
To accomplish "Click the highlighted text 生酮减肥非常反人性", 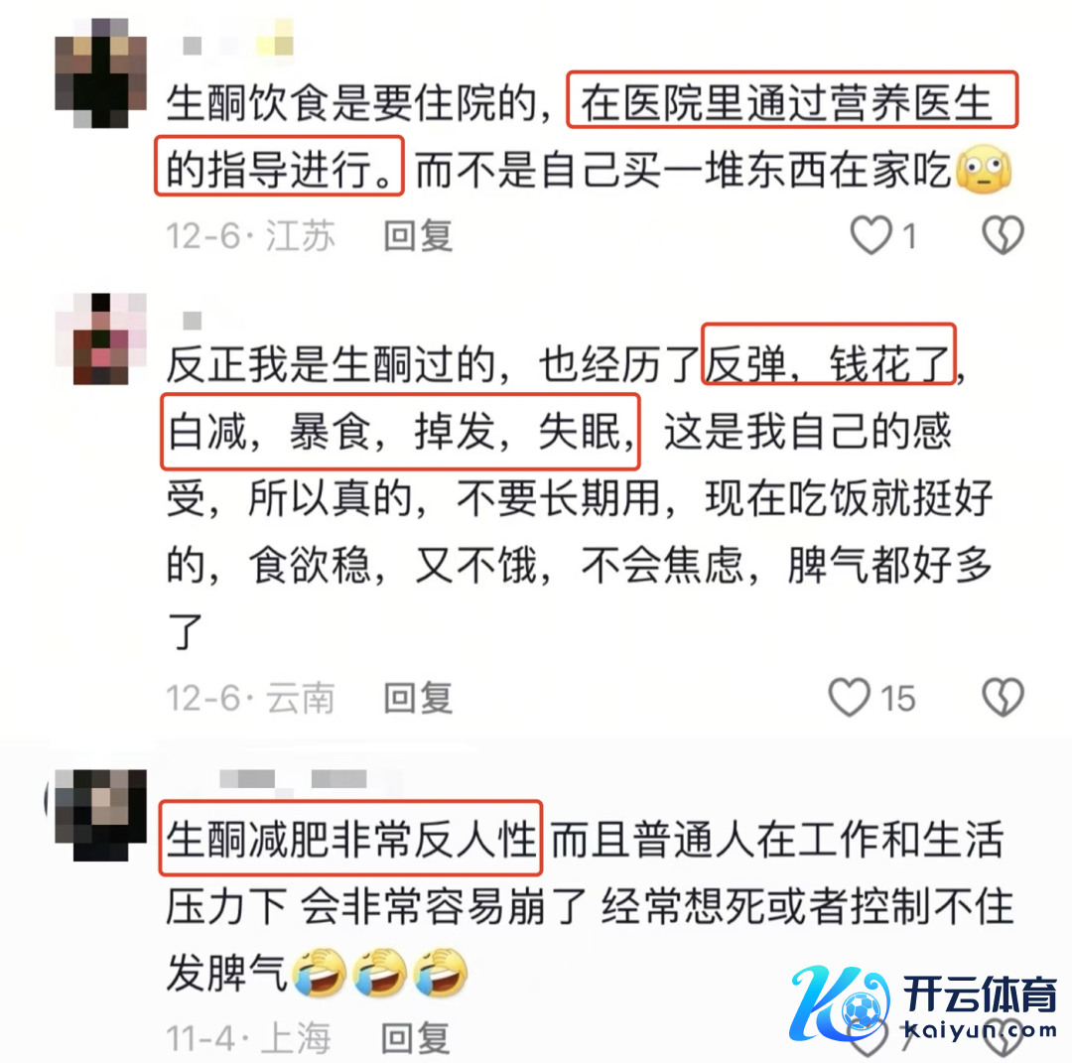I will coord(350,838).
